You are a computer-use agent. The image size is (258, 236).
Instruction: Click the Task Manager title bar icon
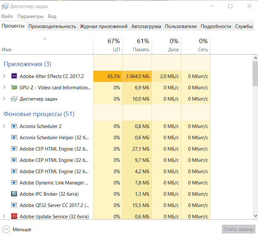5,6
